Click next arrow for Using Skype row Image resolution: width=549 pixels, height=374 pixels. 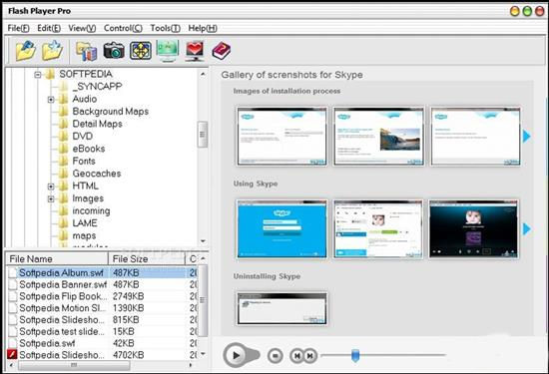pos(527,229)
